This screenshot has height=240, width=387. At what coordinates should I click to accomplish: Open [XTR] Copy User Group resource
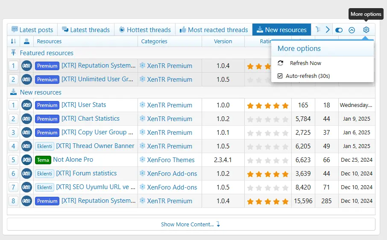click(97, 132)
